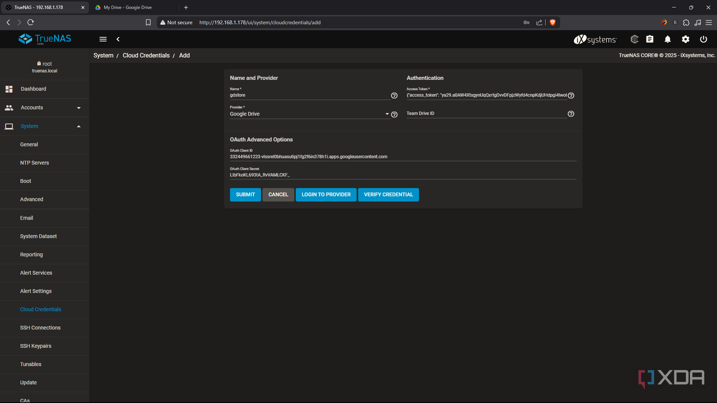Open the Reporting page
The image size is (717, 403).
click(45, 254)
